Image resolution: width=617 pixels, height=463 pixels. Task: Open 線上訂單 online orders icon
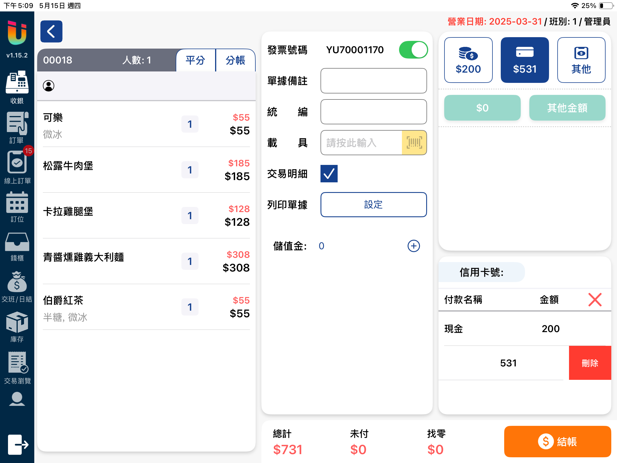17,163
